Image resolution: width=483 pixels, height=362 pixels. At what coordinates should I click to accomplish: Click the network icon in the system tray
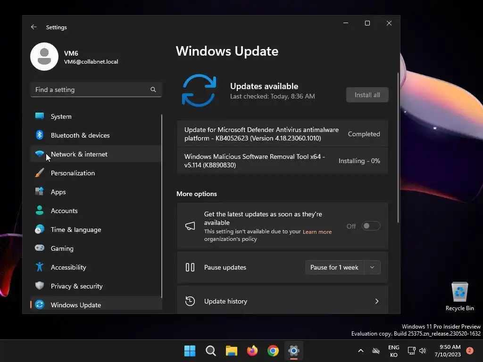[x=411, y=351]
